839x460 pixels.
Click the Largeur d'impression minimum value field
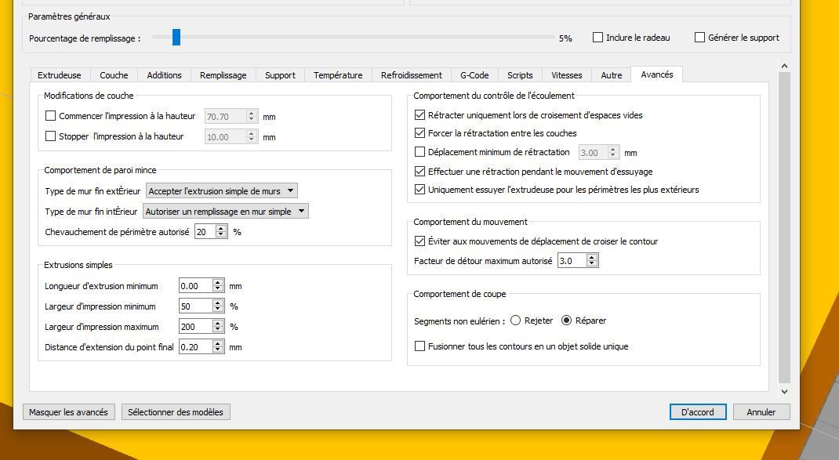tap(196, 306)
